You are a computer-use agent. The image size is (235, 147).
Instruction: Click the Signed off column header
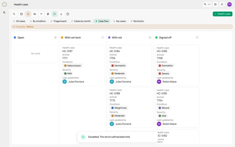pos(165,37)
